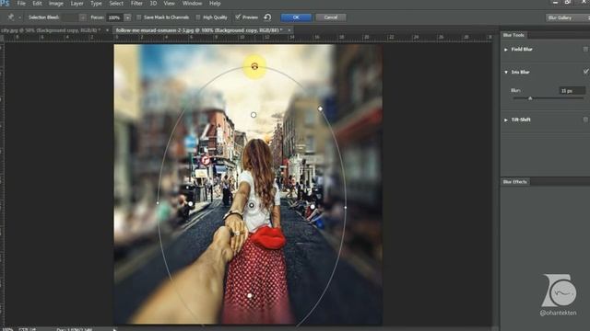The image size is (590, 331).
Task: Click the status bar arrow next to Doc info
Action: pyautogui.click(x=114, y=329)
